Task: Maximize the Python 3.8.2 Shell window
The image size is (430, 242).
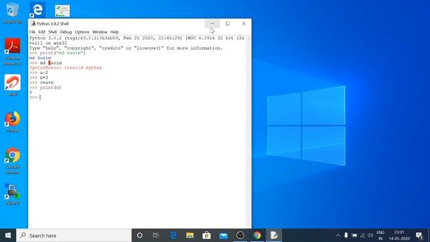Action: (x=228, y=24)
